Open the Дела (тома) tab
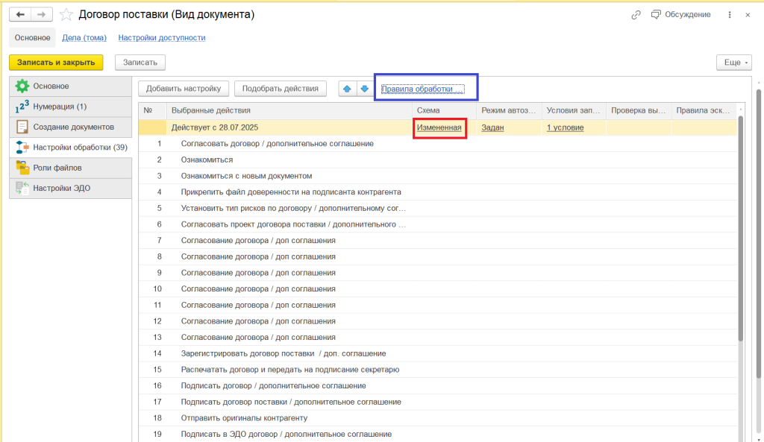764x442 pixels. click(x=84, y=37)
